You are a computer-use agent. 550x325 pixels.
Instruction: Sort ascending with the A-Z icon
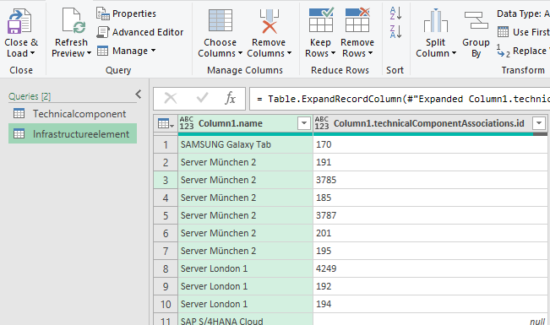pyautogui.click(x=395, y=14)
